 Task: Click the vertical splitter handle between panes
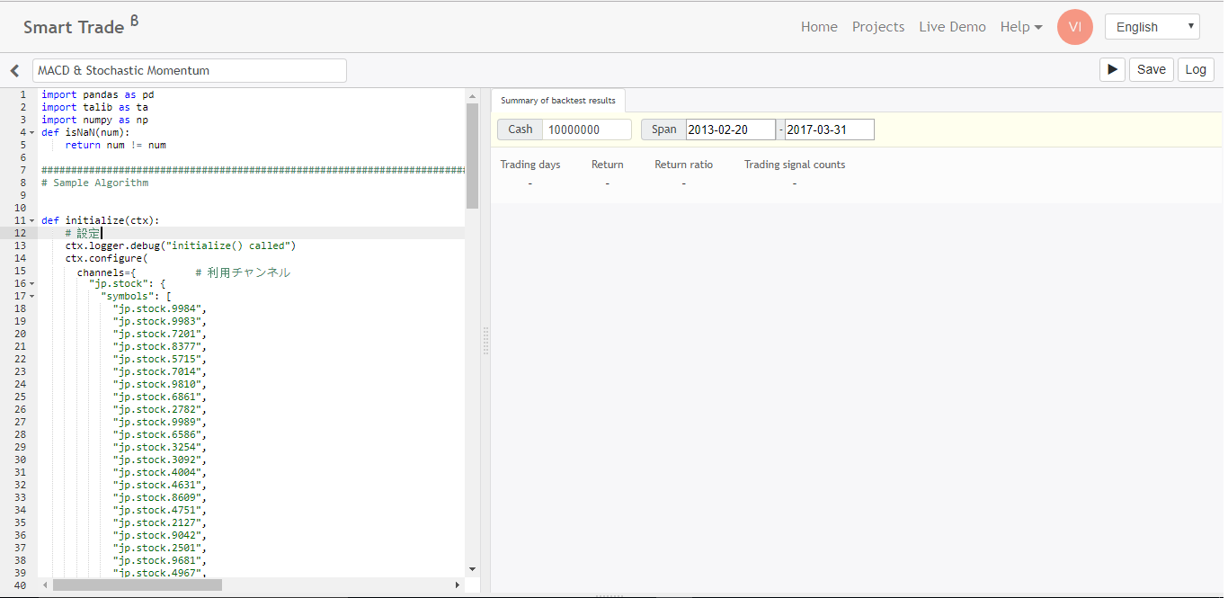485,342
